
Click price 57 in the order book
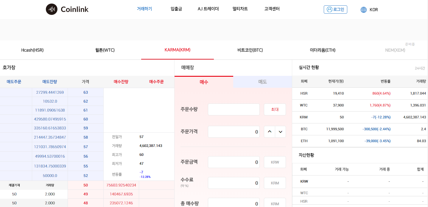click(x=85, y=147)
